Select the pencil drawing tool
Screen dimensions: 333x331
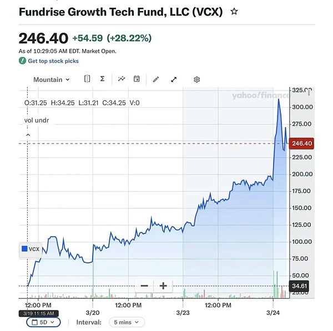pyautogui.click(x=156, y=79)
